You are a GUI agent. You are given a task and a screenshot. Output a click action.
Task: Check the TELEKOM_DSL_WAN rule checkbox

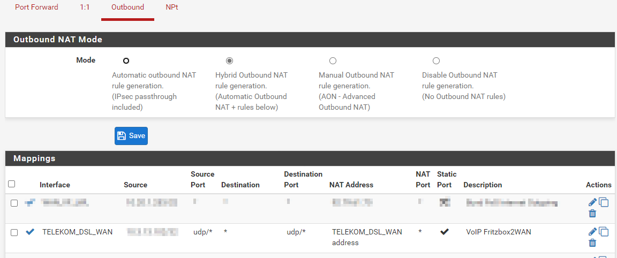coord(14,232)
